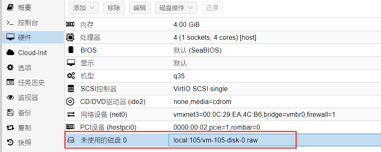Screen dimensions: 381x152
Task: Select the 内存 4.00 GiB row
Action: (x=222, y=24)
